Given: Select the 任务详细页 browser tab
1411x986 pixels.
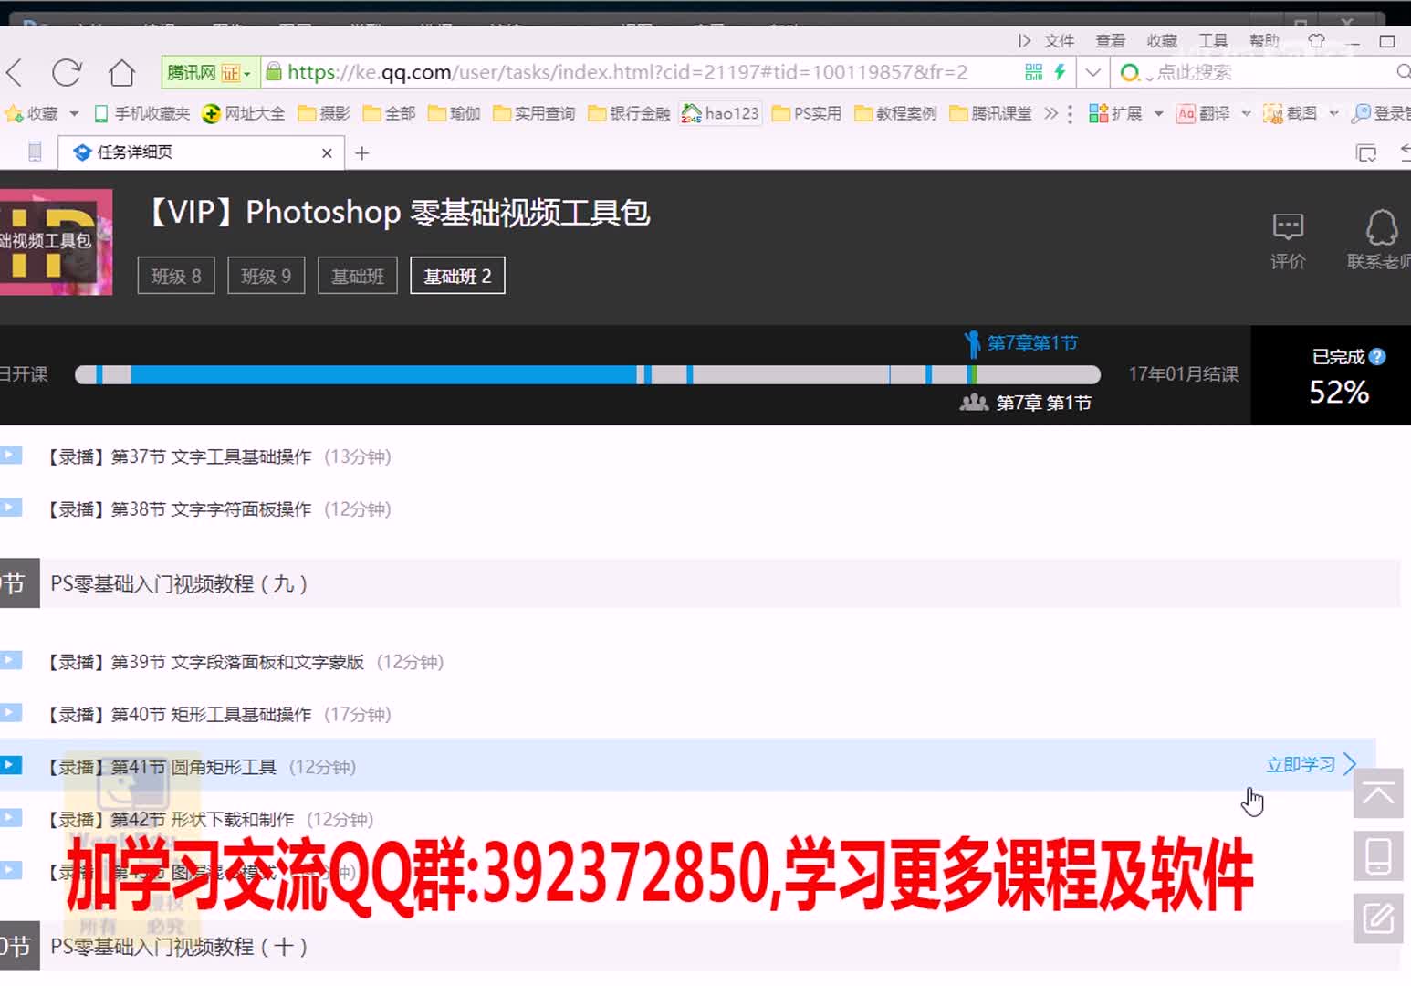Looking at the screenshot, I should pos(201,152).
